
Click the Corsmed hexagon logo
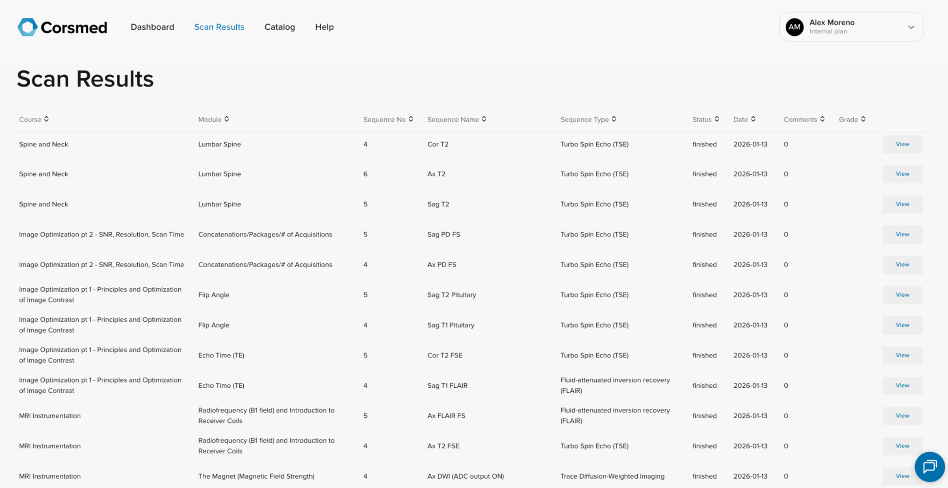pos(27,27)
